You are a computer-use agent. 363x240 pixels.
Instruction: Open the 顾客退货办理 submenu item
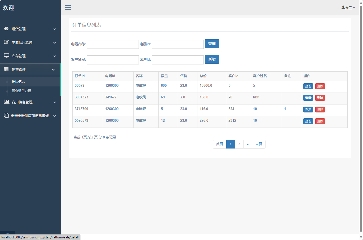(x=21, y=91)
